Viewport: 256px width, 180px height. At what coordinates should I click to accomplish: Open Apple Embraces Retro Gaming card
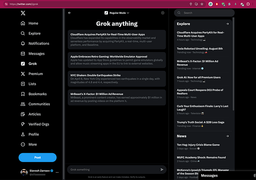click(x=117, y=60)
